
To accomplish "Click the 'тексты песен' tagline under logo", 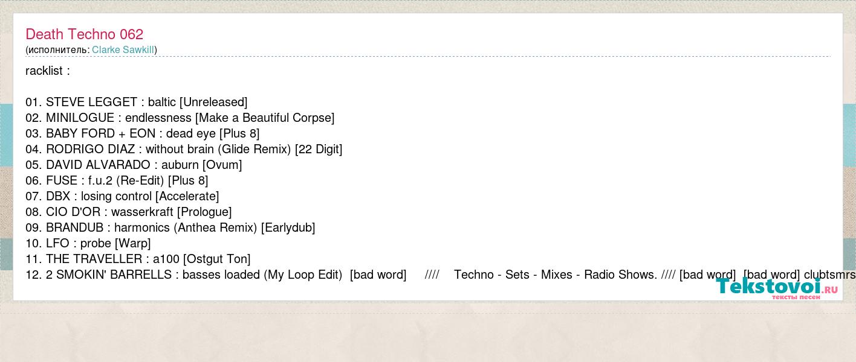I will 796,297.
